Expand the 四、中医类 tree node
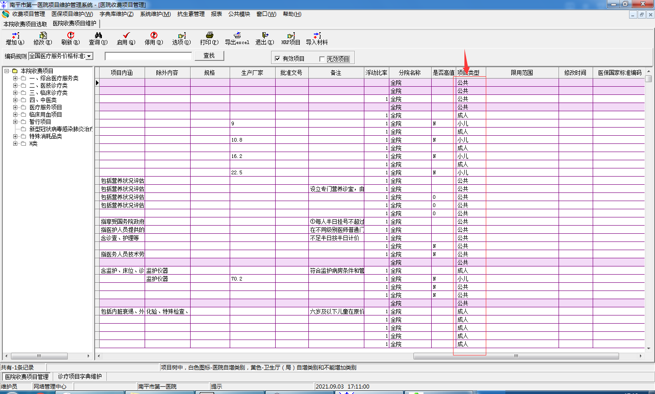The image size is (655, 394). 15,100
